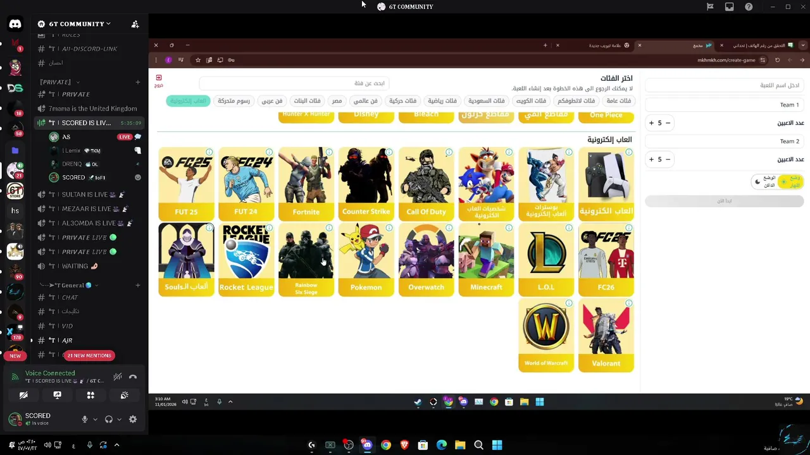Show info for FUT 24 card
810x455 pixels.
tap(269, 152)
